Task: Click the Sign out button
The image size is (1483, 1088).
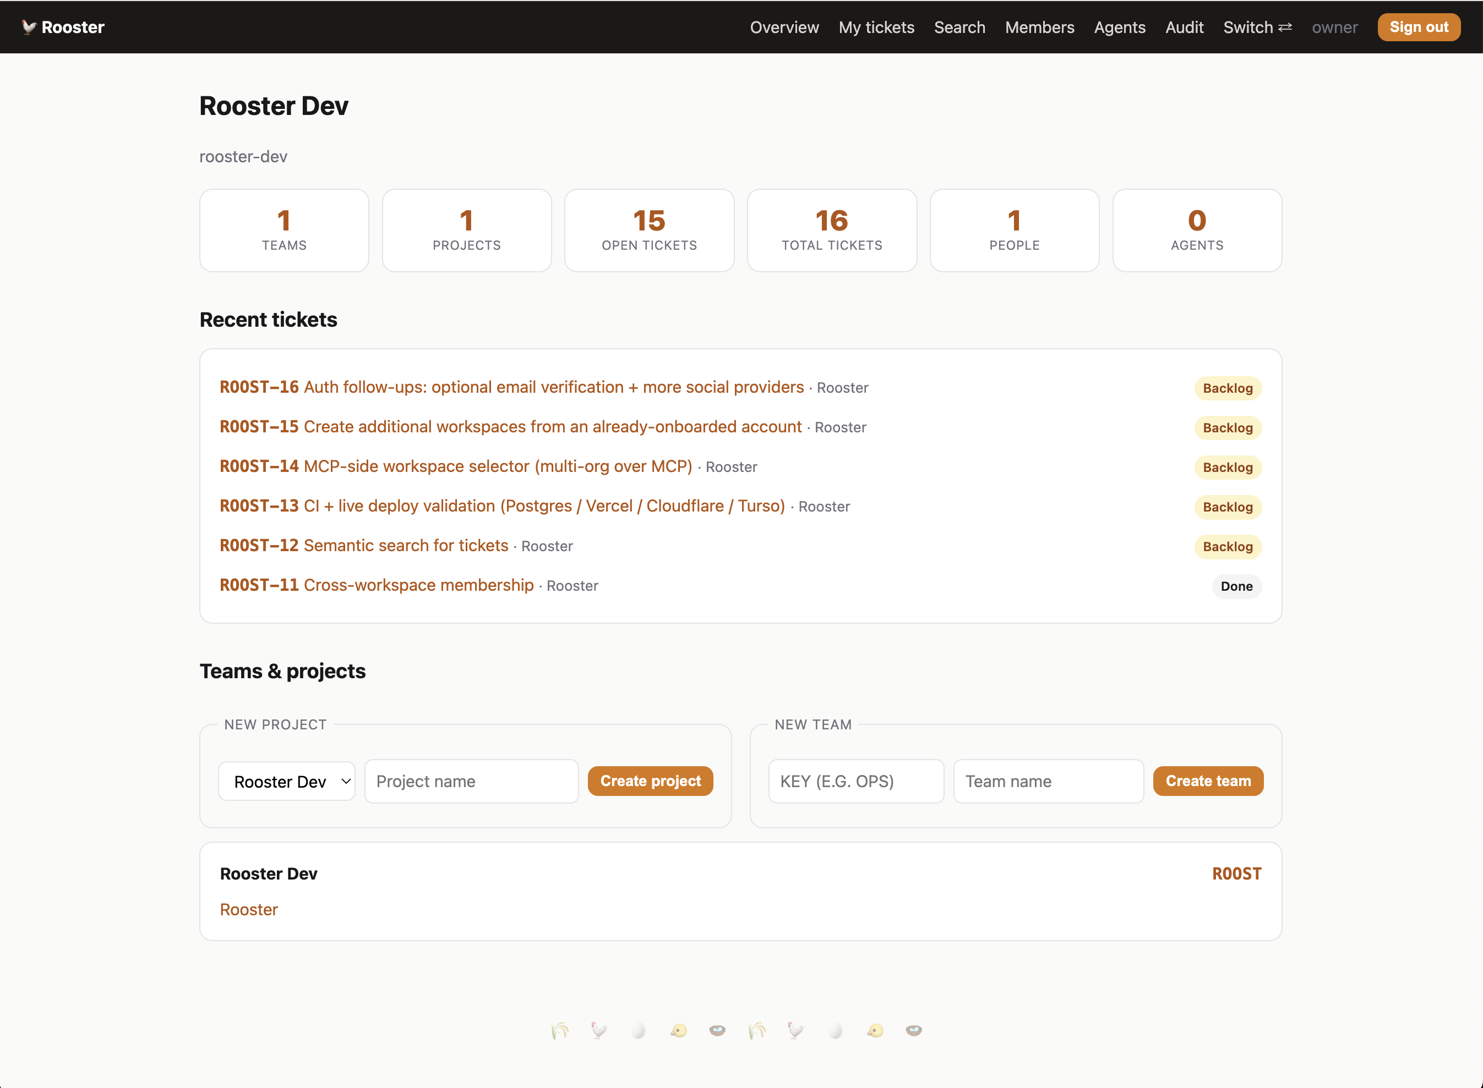Action: click(x=1419, y=27)
